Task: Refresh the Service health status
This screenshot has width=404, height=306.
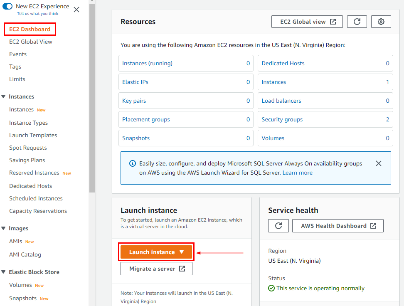Action: 278,226
